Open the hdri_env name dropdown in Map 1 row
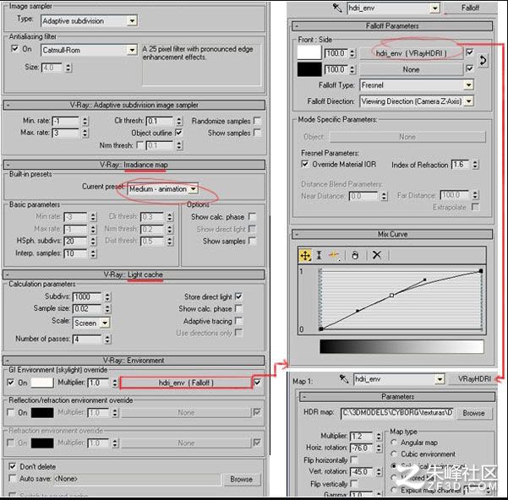 point(440,379)
